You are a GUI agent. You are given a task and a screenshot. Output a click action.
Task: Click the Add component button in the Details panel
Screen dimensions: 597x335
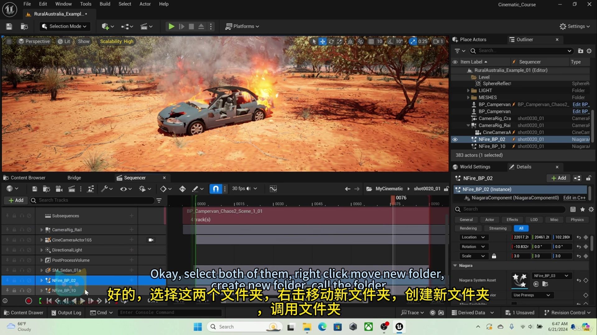pos(559,178)
